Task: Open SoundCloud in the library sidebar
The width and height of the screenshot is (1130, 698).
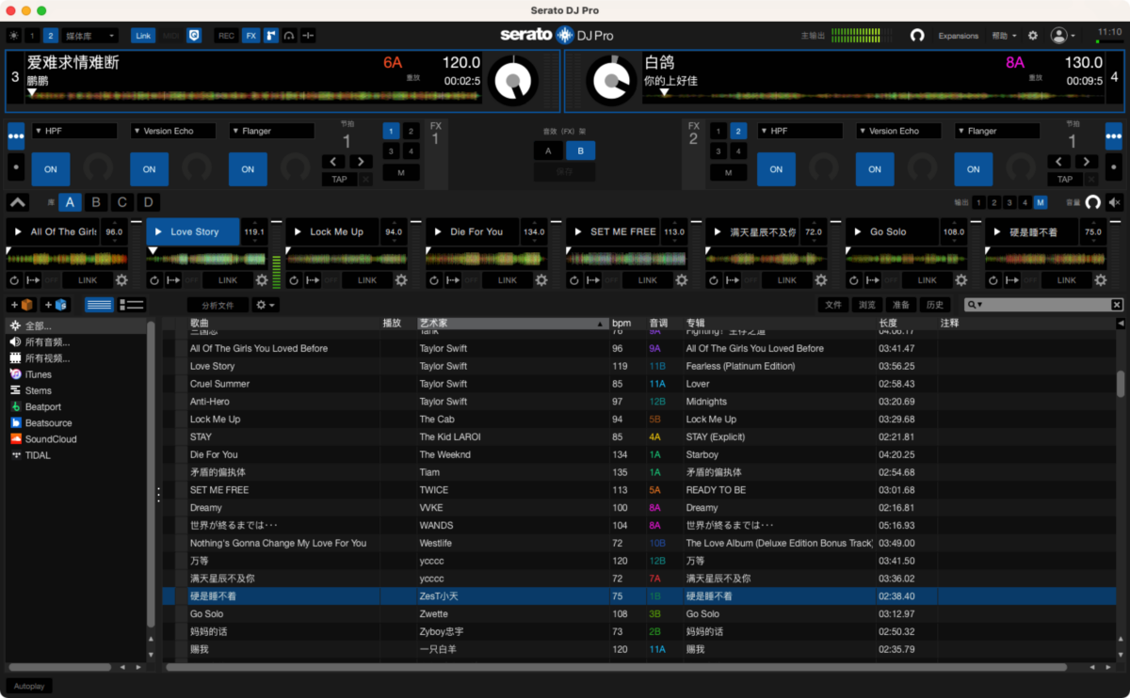Action: coord(50,439)
